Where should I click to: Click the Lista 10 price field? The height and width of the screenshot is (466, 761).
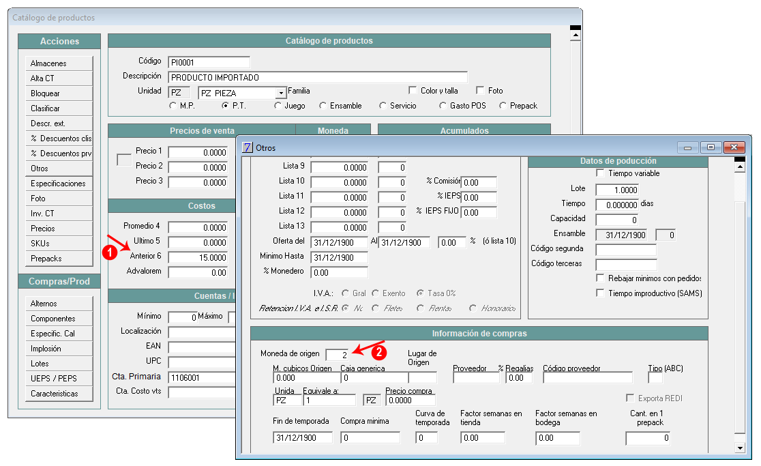coord(340,183)
